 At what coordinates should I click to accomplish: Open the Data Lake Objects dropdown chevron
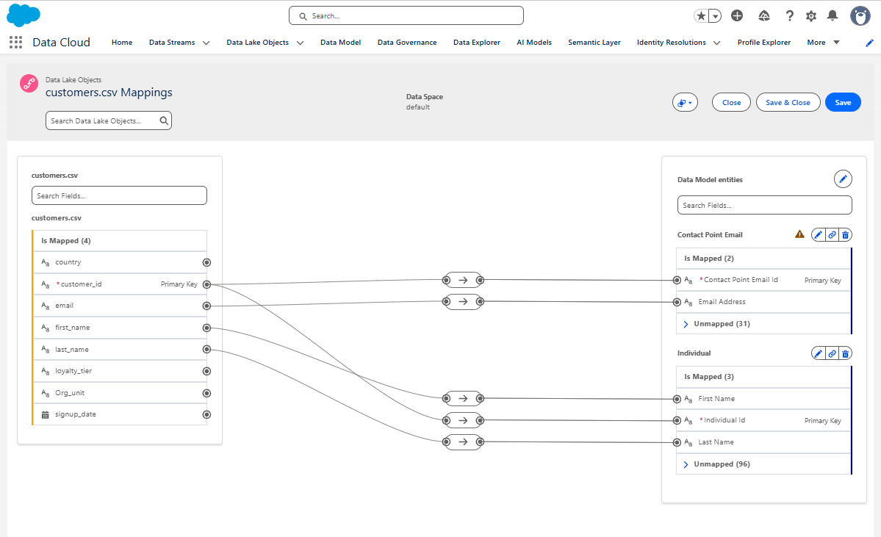click(x=300, y=43)
